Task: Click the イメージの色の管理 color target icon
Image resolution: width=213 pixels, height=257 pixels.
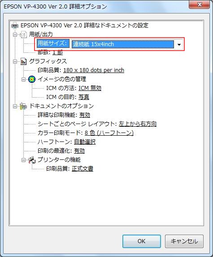Action: click(32, 79)
